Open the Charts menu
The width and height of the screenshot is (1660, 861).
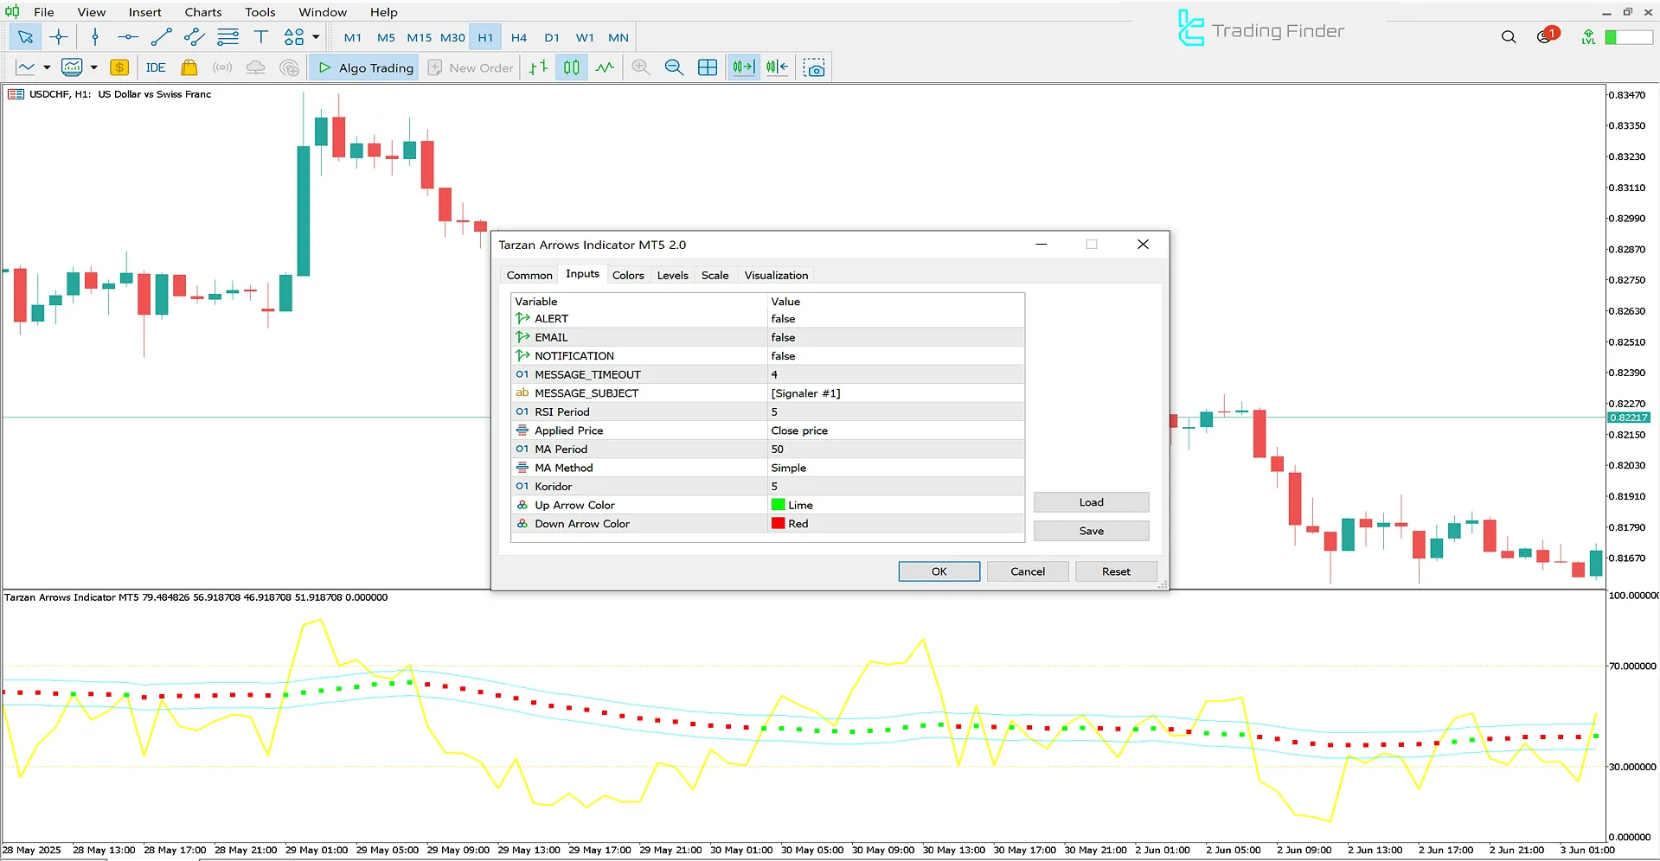pos(202,11)
